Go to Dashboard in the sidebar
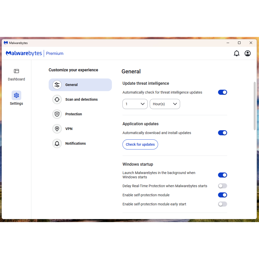 click(x=16, y=75)
